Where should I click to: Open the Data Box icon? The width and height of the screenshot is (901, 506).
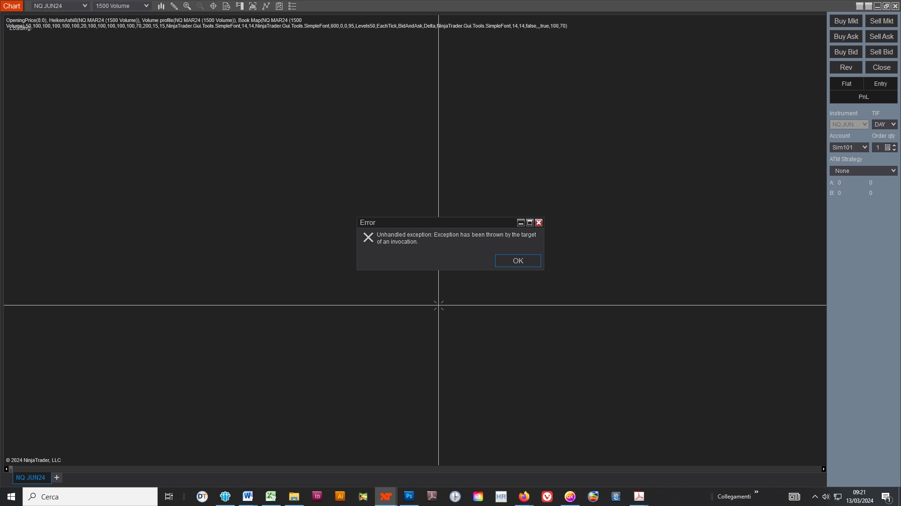pos(226,6)
